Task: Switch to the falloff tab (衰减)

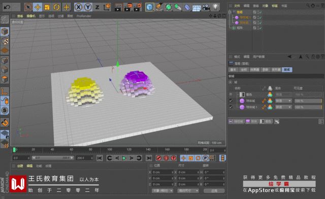Action: (x=287, y=70)
